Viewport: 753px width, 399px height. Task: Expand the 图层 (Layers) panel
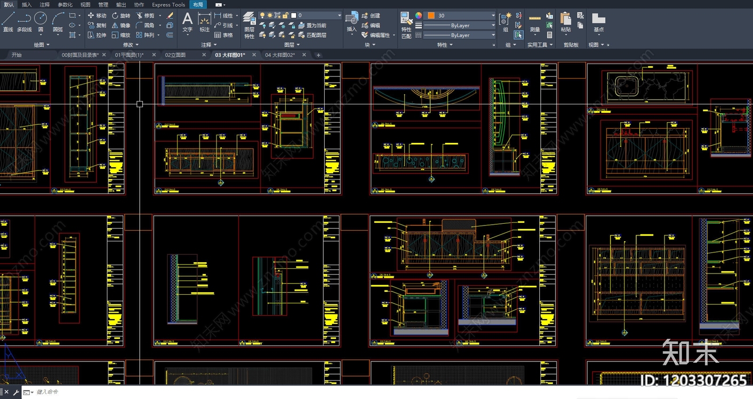point(292,45)
